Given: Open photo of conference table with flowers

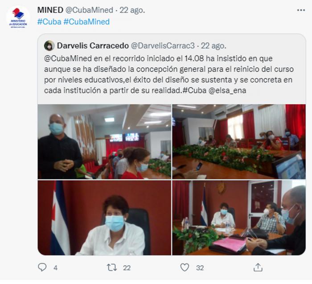Looking at the screenshot, I should tap(239, 142).
